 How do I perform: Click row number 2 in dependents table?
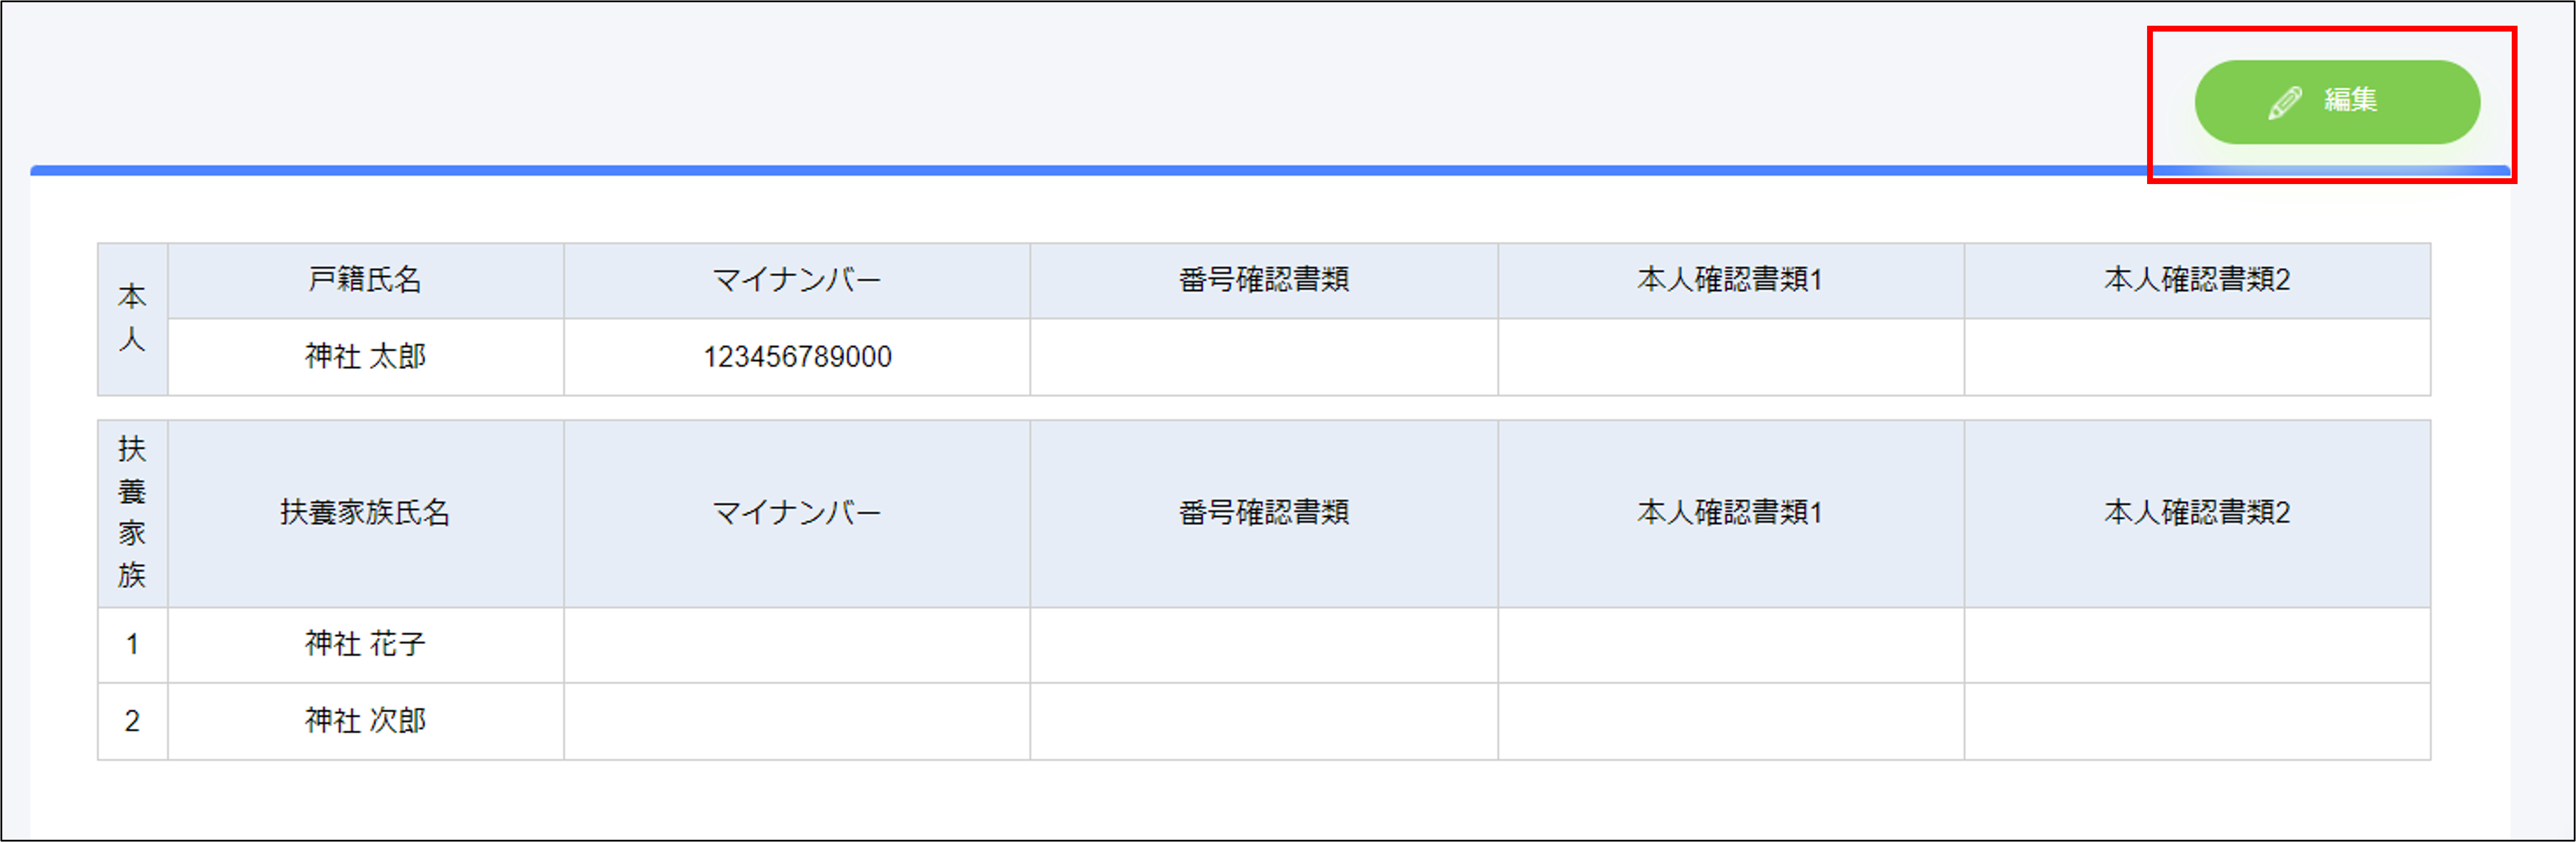132,721
